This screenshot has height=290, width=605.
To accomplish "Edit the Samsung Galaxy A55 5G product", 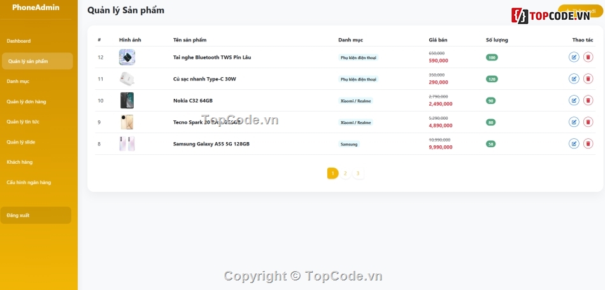I will pos(574,143).
